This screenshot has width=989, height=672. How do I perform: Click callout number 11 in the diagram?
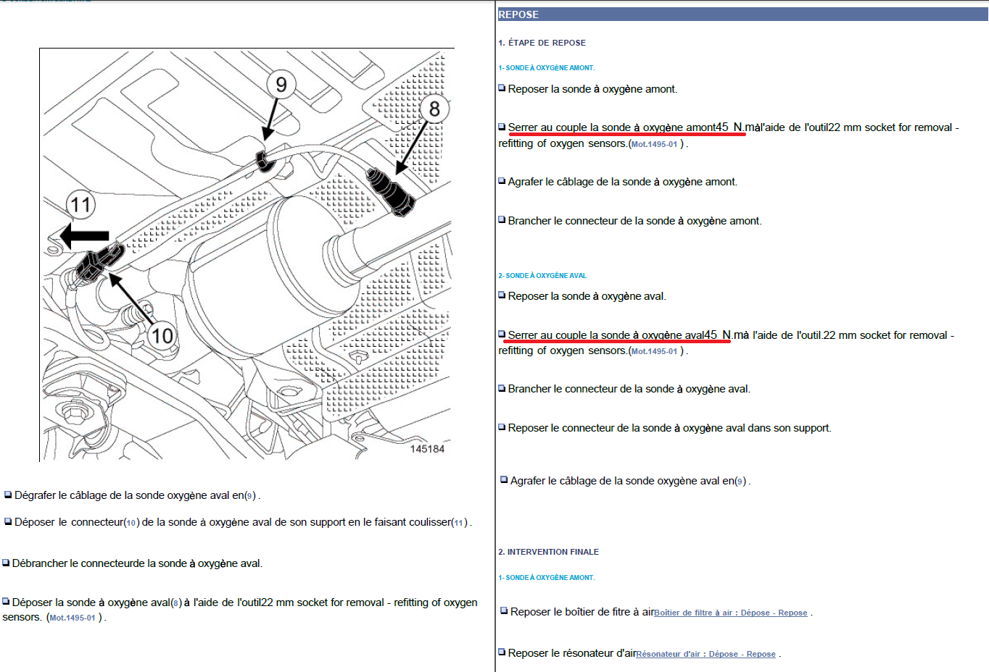tap(80, 205)
